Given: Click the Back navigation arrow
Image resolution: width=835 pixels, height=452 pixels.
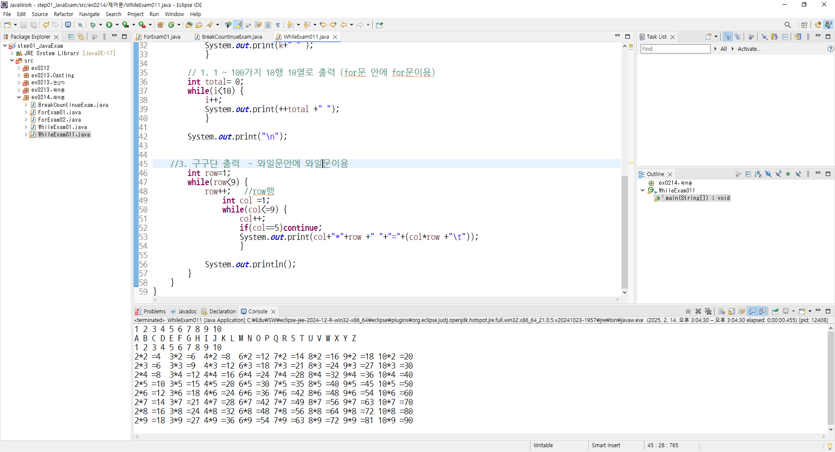Looking at the screenshot, I should [344, 25].
